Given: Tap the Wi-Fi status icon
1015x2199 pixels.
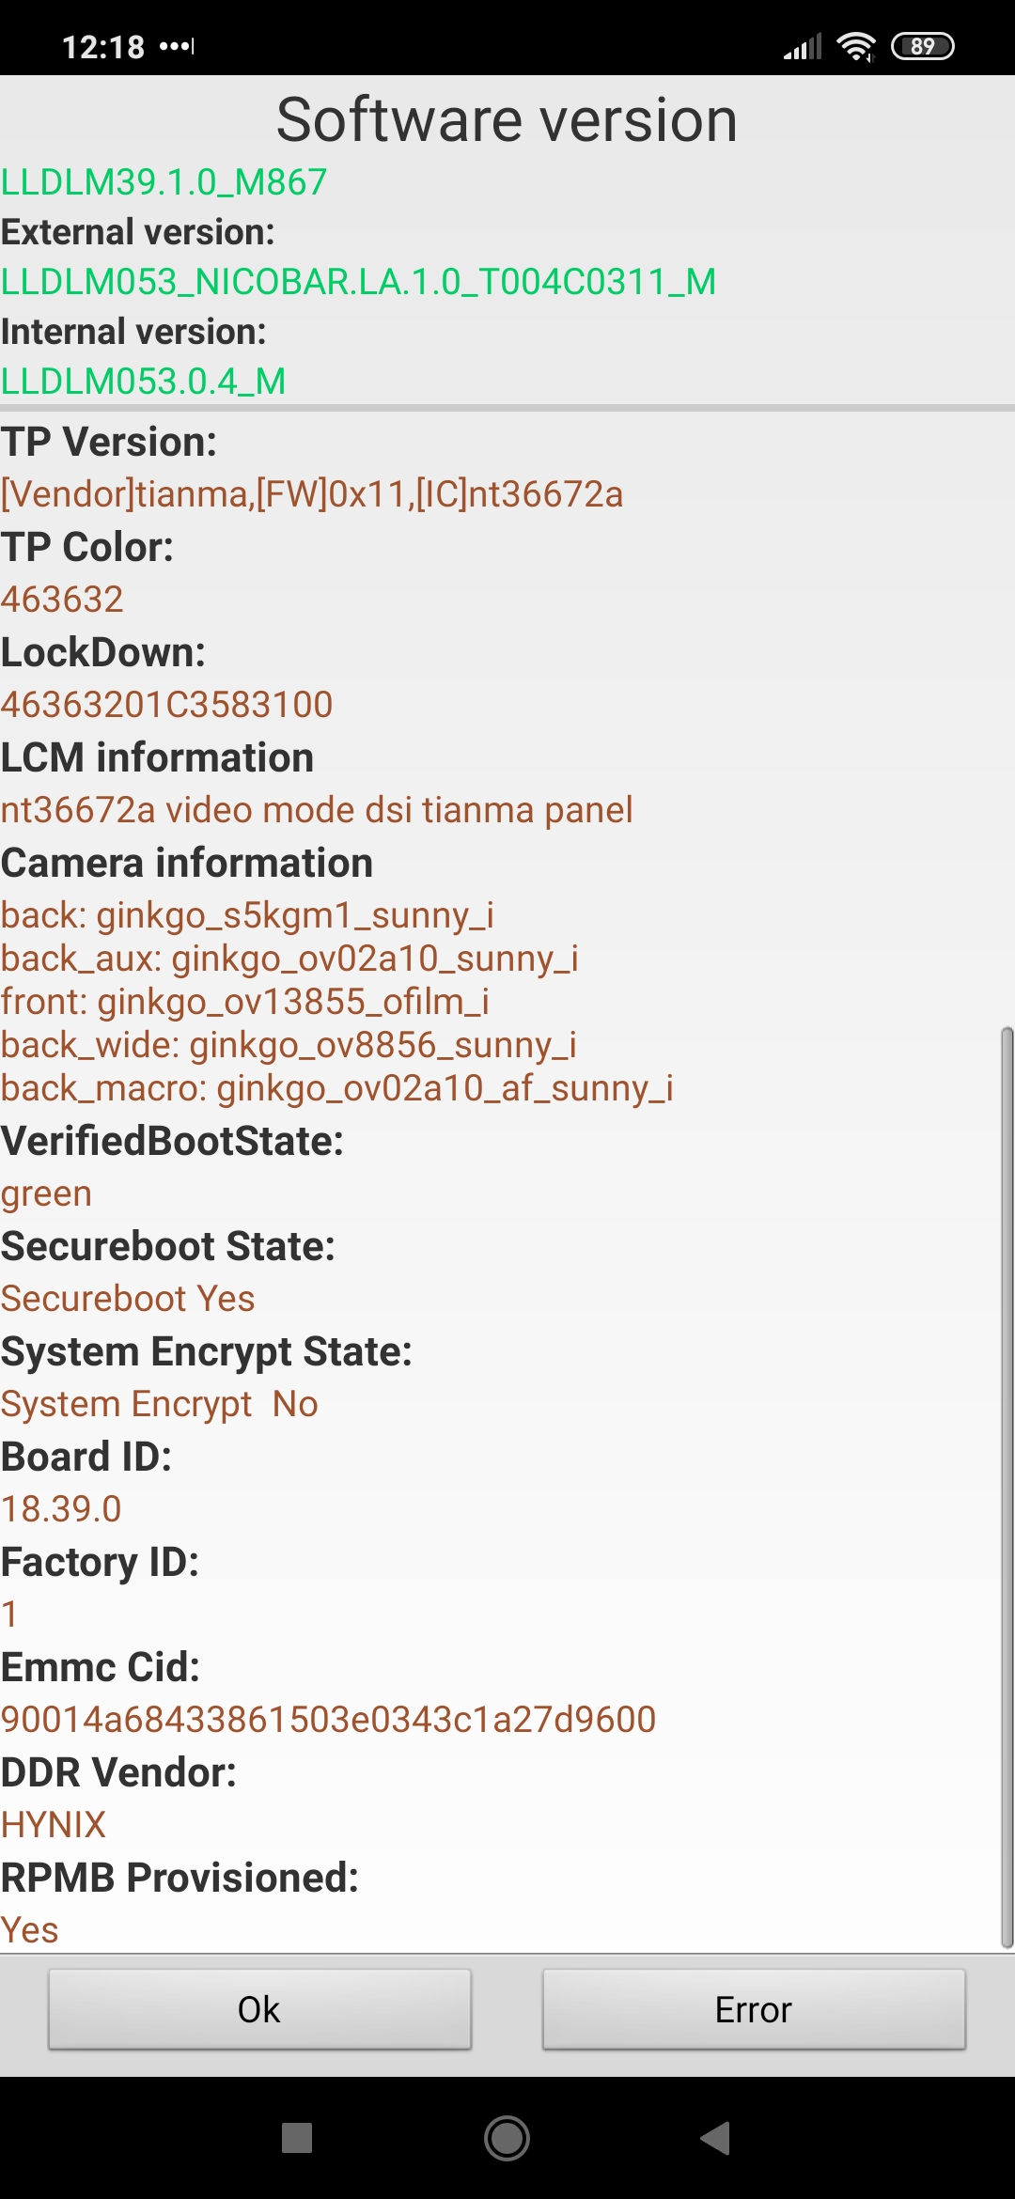Looking at the screenshot, I should click(855, 46).
